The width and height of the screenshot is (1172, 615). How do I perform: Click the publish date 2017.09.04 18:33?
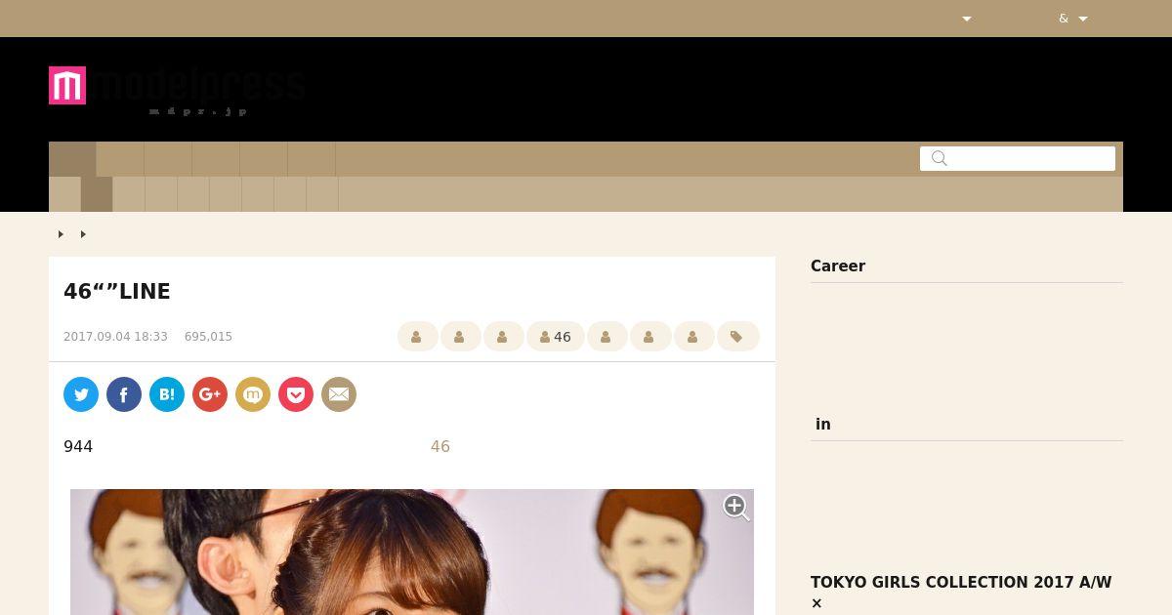(115, 337)
